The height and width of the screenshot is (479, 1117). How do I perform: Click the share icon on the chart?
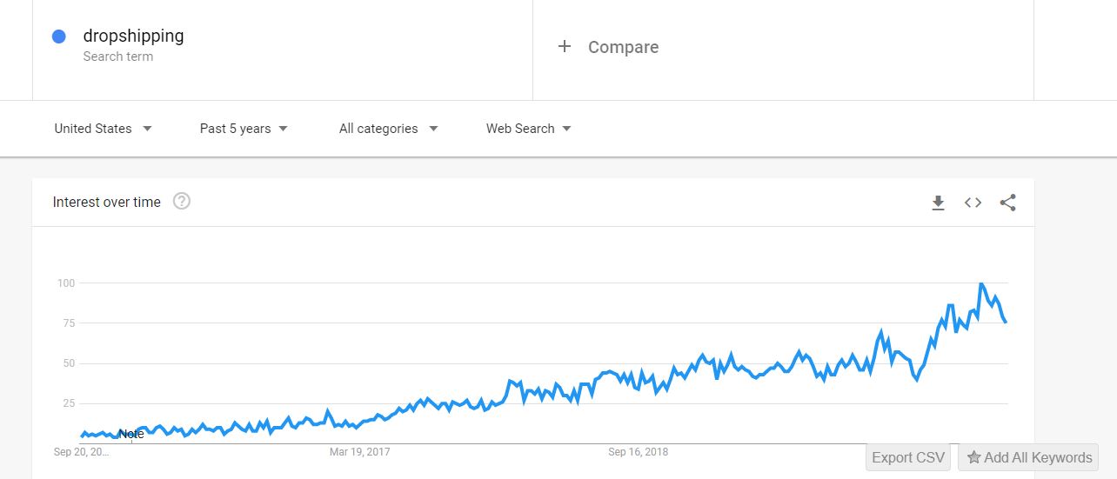(1007, 203)
